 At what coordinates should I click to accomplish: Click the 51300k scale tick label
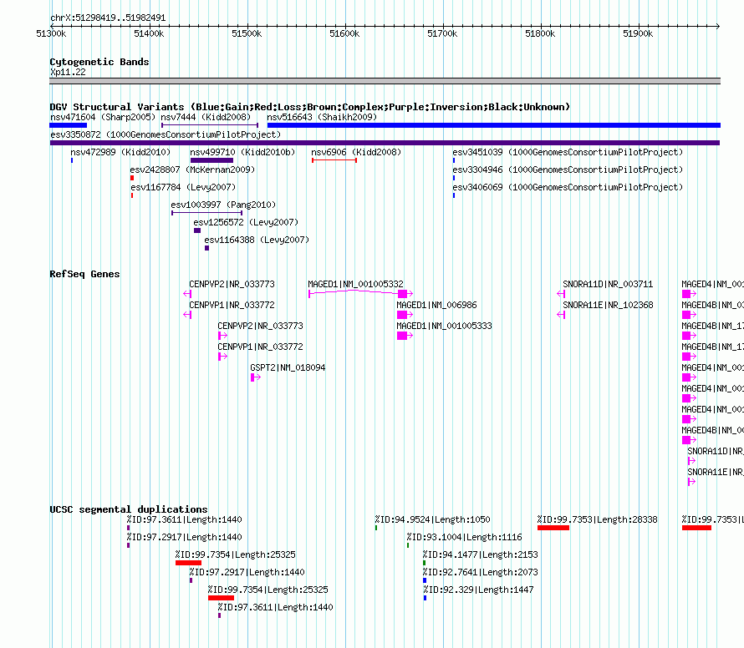click(x=51, y=33)
